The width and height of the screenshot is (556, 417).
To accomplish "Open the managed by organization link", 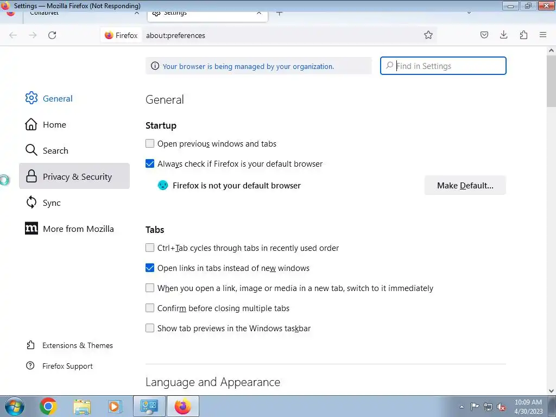I will [248, 66].
